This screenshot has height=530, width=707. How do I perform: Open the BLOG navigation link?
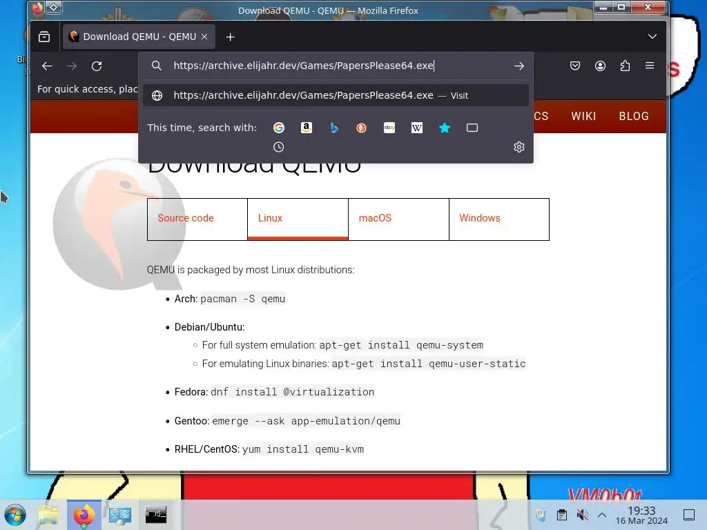pos(634,116)
